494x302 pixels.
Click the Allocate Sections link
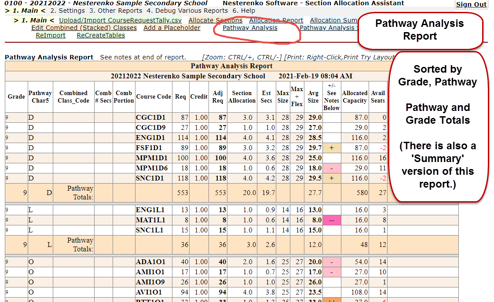click(x=215, y=20)
